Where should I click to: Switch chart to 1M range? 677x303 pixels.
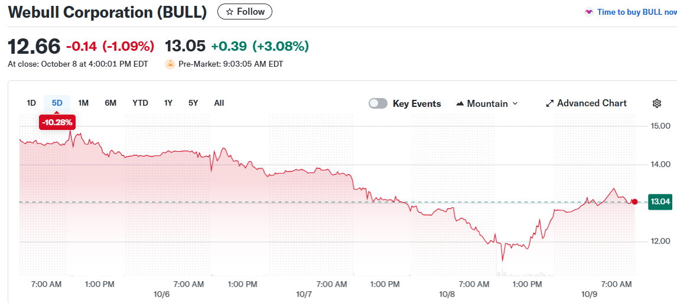[x=83, y=103]
